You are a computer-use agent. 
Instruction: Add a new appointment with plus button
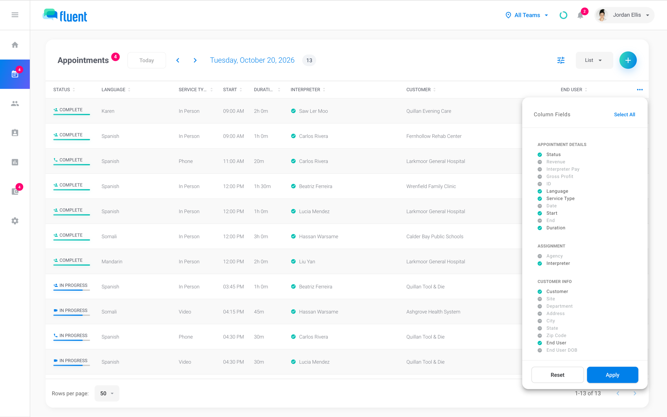coord(628,60)
